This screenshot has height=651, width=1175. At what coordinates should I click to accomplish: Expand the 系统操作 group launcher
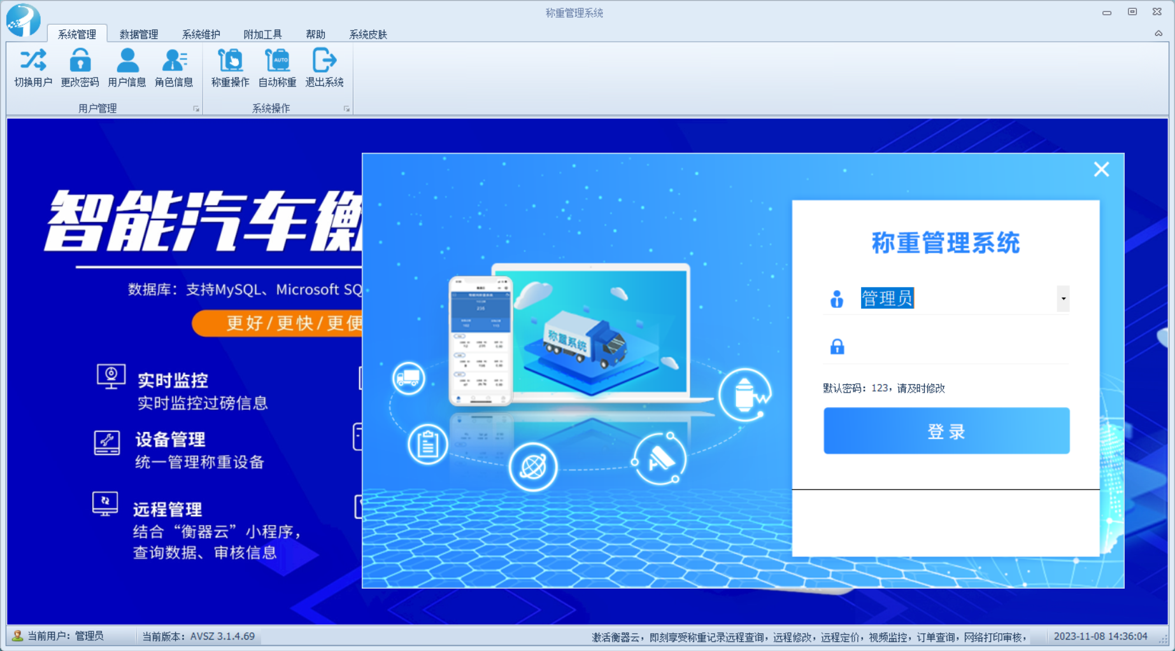346,109
